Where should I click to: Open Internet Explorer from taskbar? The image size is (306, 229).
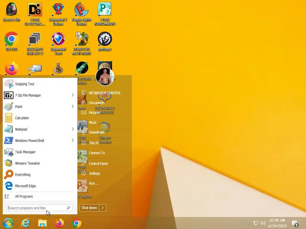(25, 223)
